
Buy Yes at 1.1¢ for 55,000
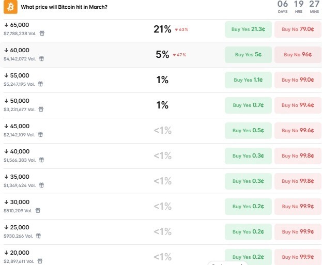(x=248, y=80)
